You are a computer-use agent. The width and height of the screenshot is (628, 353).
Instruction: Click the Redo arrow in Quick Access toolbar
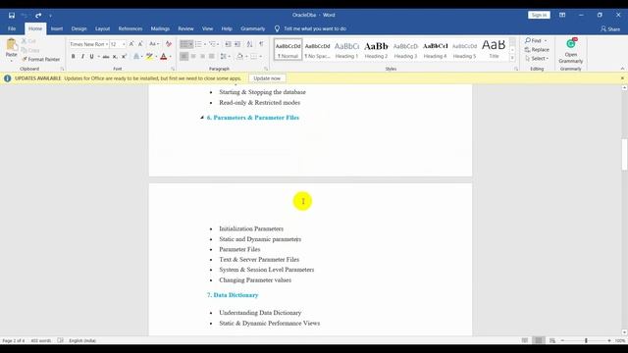click(x=38, y=16)
